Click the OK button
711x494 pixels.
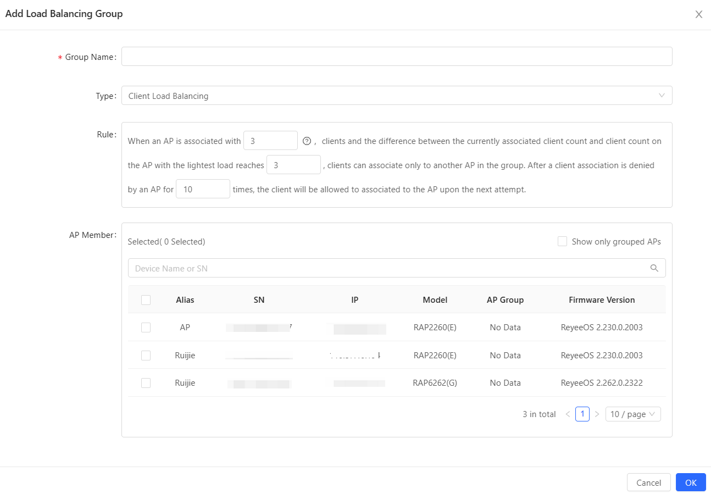(x=690, y=482)
